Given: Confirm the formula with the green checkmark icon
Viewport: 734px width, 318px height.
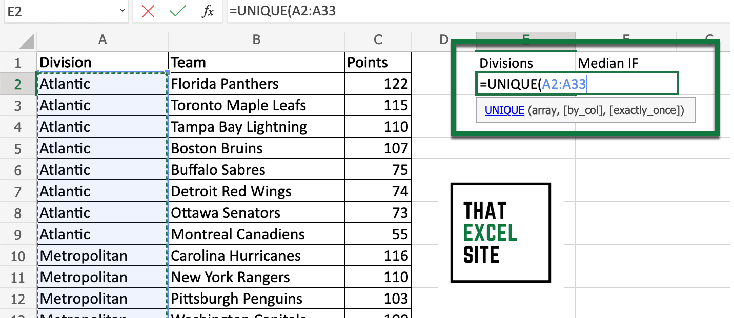Looking at the screenshot, I should tap(177, 11).
